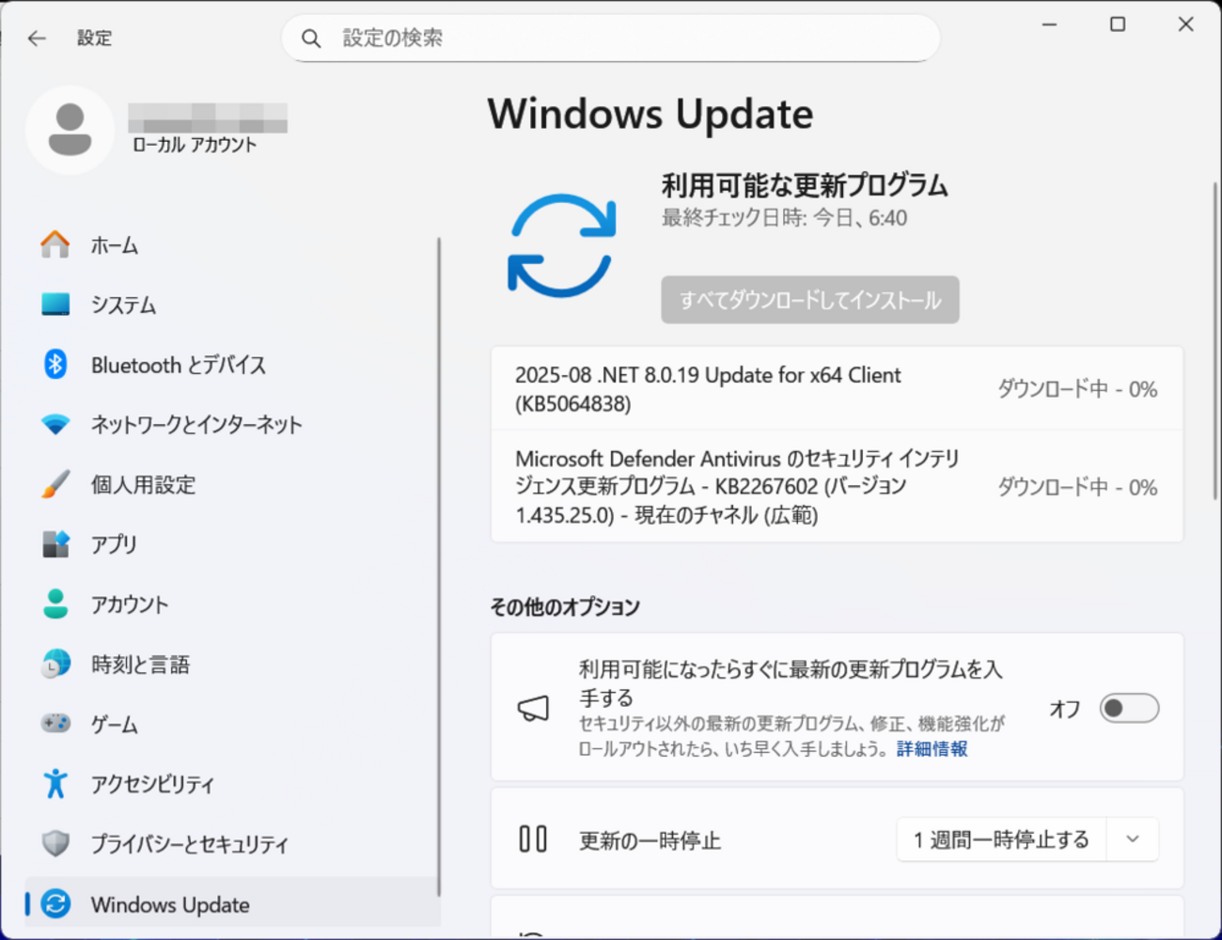Focus the 設定の検索 search field
The width and height of the screenshot is (1222, 940).
[611, 39]
